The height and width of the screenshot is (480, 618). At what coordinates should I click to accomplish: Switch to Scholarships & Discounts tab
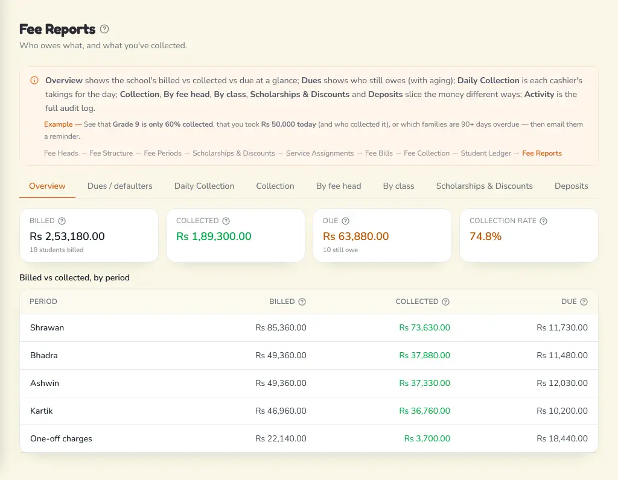[485, 186]
